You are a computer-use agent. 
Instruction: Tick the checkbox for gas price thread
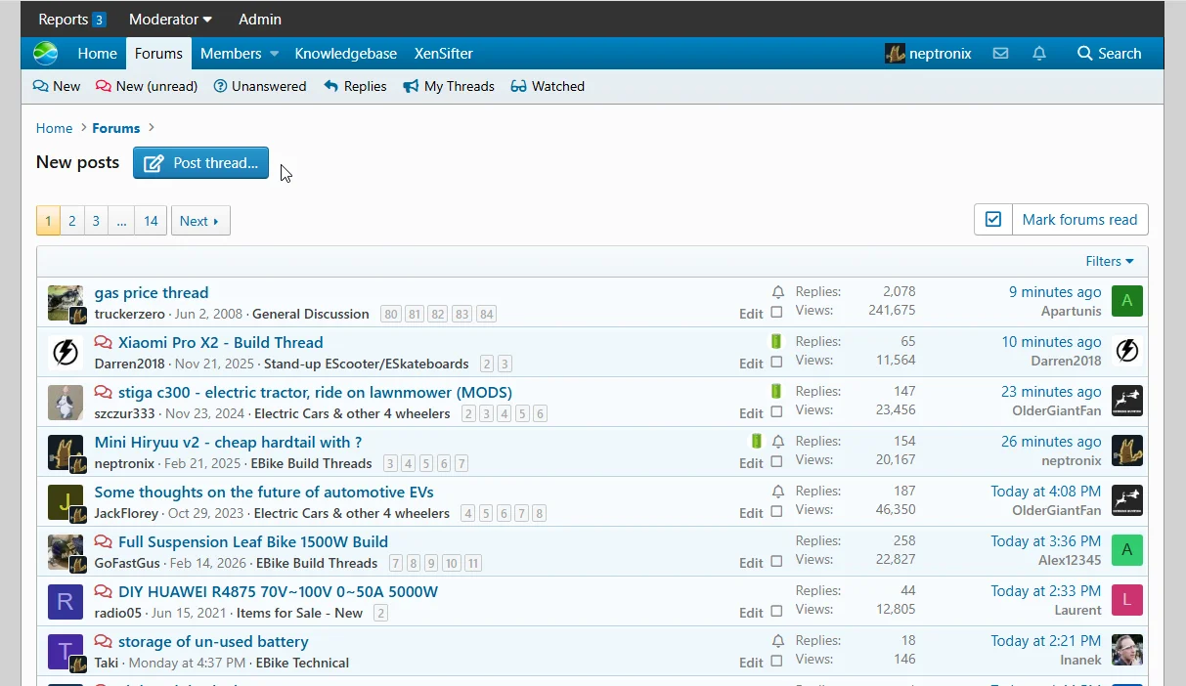(x=776, y=313)
